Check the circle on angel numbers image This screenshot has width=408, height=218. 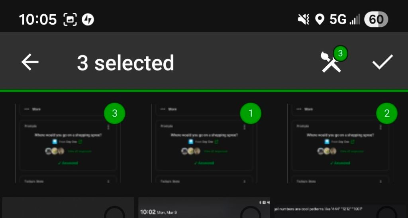click(386, 213)
